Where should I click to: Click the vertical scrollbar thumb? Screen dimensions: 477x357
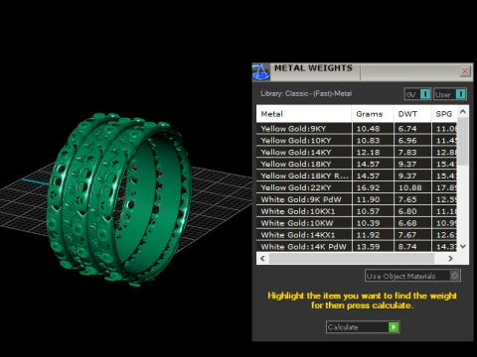click(x=463, y=142)
